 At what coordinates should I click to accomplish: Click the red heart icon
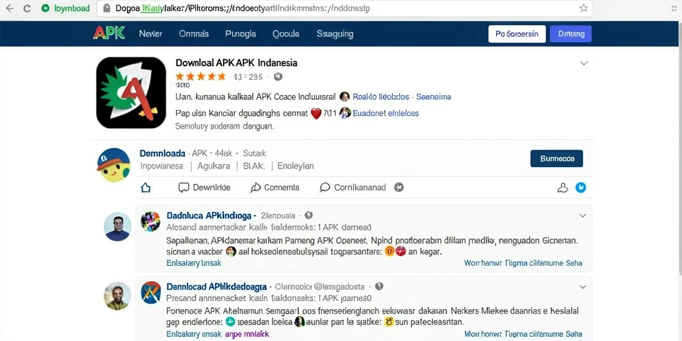pos(316,113)
